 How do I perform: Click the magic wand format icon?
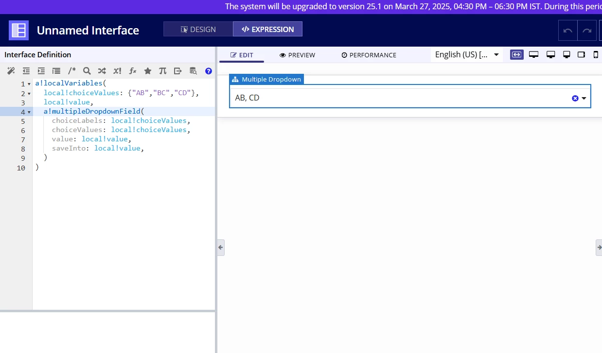[11, 71]
